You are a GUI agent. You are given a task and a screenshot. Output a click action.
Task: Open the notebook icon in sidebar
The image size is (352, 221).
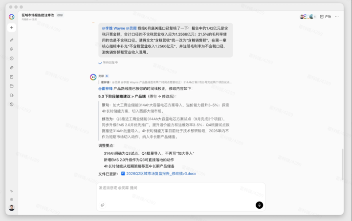point(11,77)
